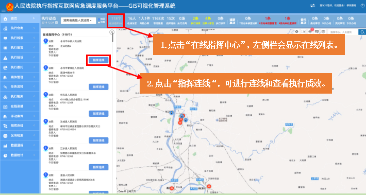Click the 执行投诉 warning triangle icon
The width and height of the screenshot is (366, 195).
point(5,58)
